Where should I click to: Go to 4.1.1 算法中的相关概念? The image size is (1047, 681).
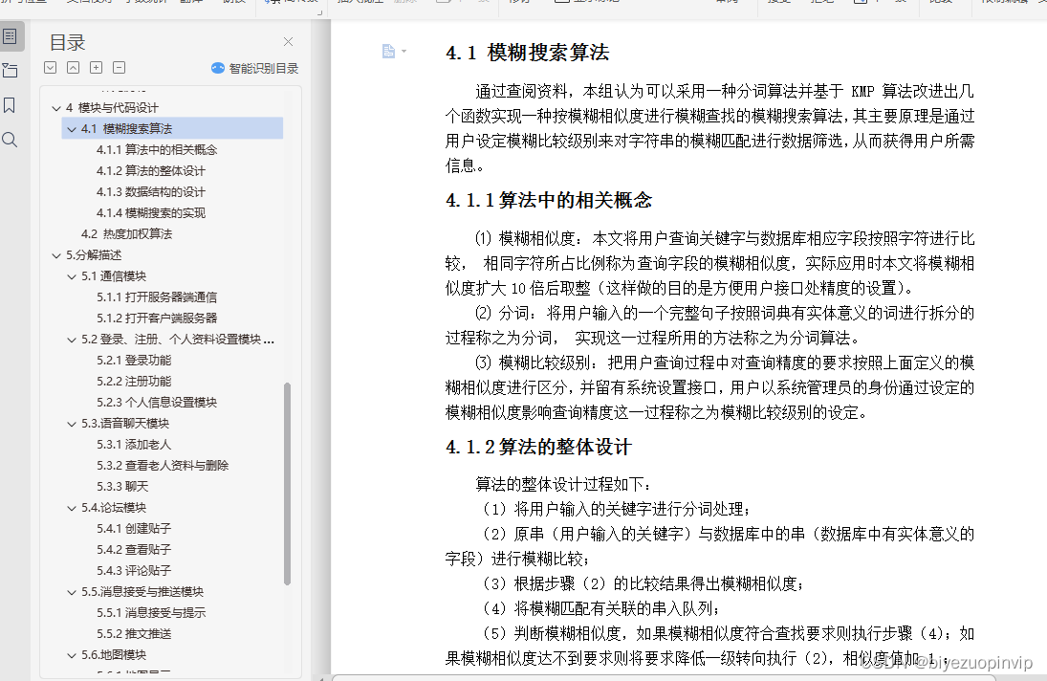(x=157, y=149)
